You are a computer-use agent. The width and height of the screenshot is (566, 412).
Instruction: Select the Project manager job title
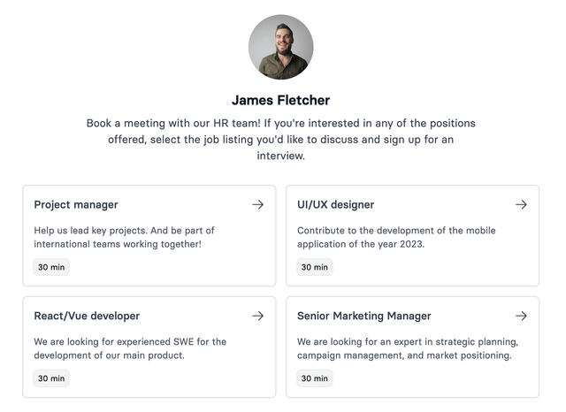[76, 204]
